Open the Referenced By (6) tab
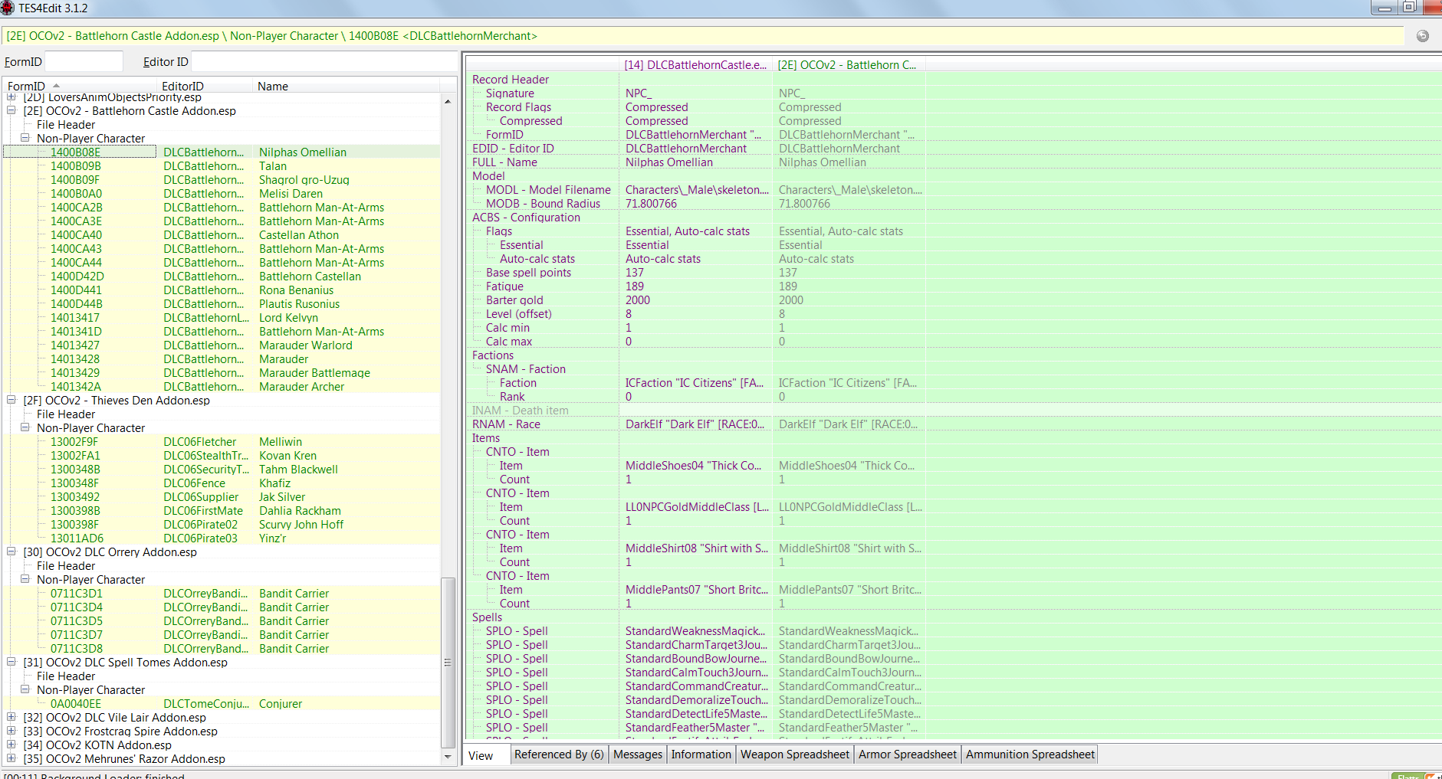 [559, 754]
